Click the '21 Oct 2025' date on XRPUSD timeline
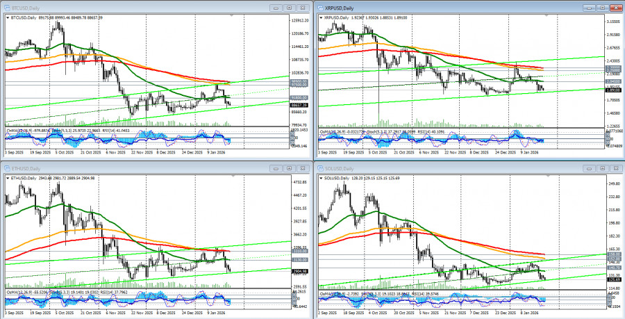This screenshot has height=319, width=625. point(404,152)
